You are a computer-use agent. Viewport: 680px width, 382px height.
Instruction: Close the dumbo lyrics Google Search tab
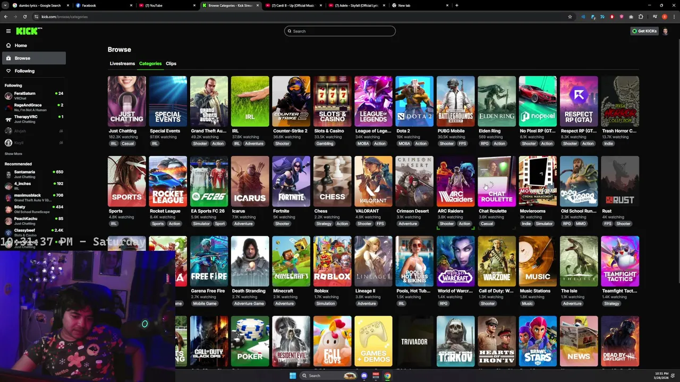pyautogui.click(x=69, y=5)
